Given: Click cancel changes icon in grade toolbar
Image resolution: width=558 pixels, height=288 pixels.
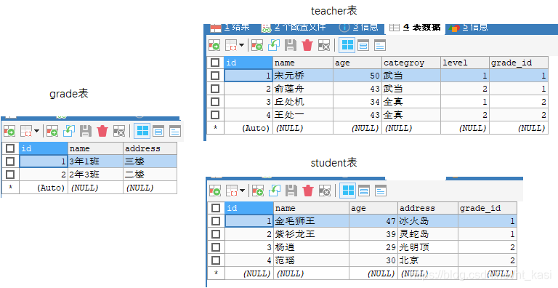Looking at the screenshot, I should (119, 131).
